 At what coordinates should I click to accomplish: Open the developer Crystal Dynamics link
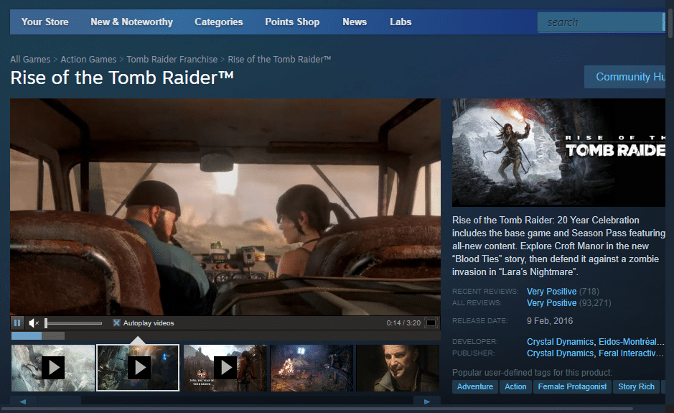pyautogui.click(x=560, y=342)
